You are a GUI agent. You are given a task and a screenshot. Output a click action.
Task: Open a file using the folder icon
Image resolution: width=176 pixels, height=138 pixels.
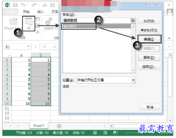[44, 5]
